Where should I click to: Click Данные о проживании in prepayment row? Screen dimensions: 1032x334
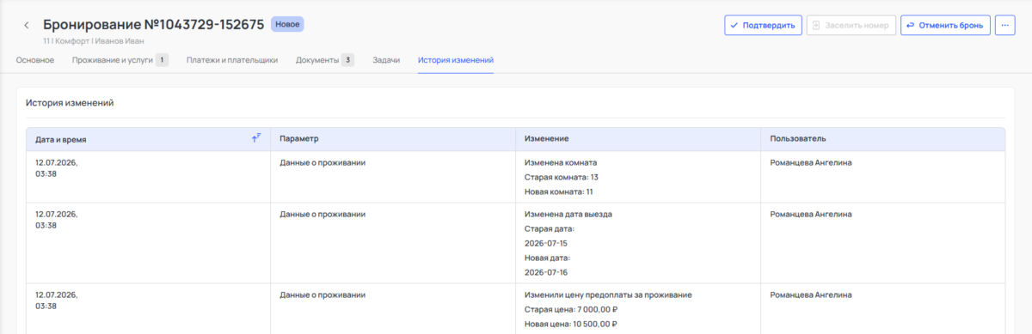click(322, 295)
